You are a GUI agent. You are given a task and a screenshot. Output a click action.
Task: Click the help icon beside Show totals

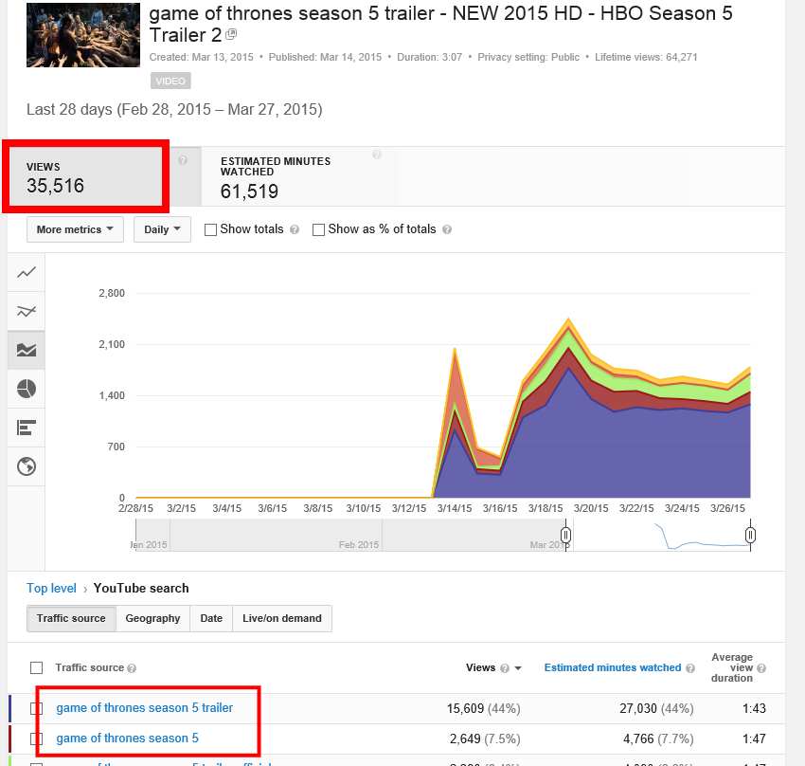click(x=295, y=229)
